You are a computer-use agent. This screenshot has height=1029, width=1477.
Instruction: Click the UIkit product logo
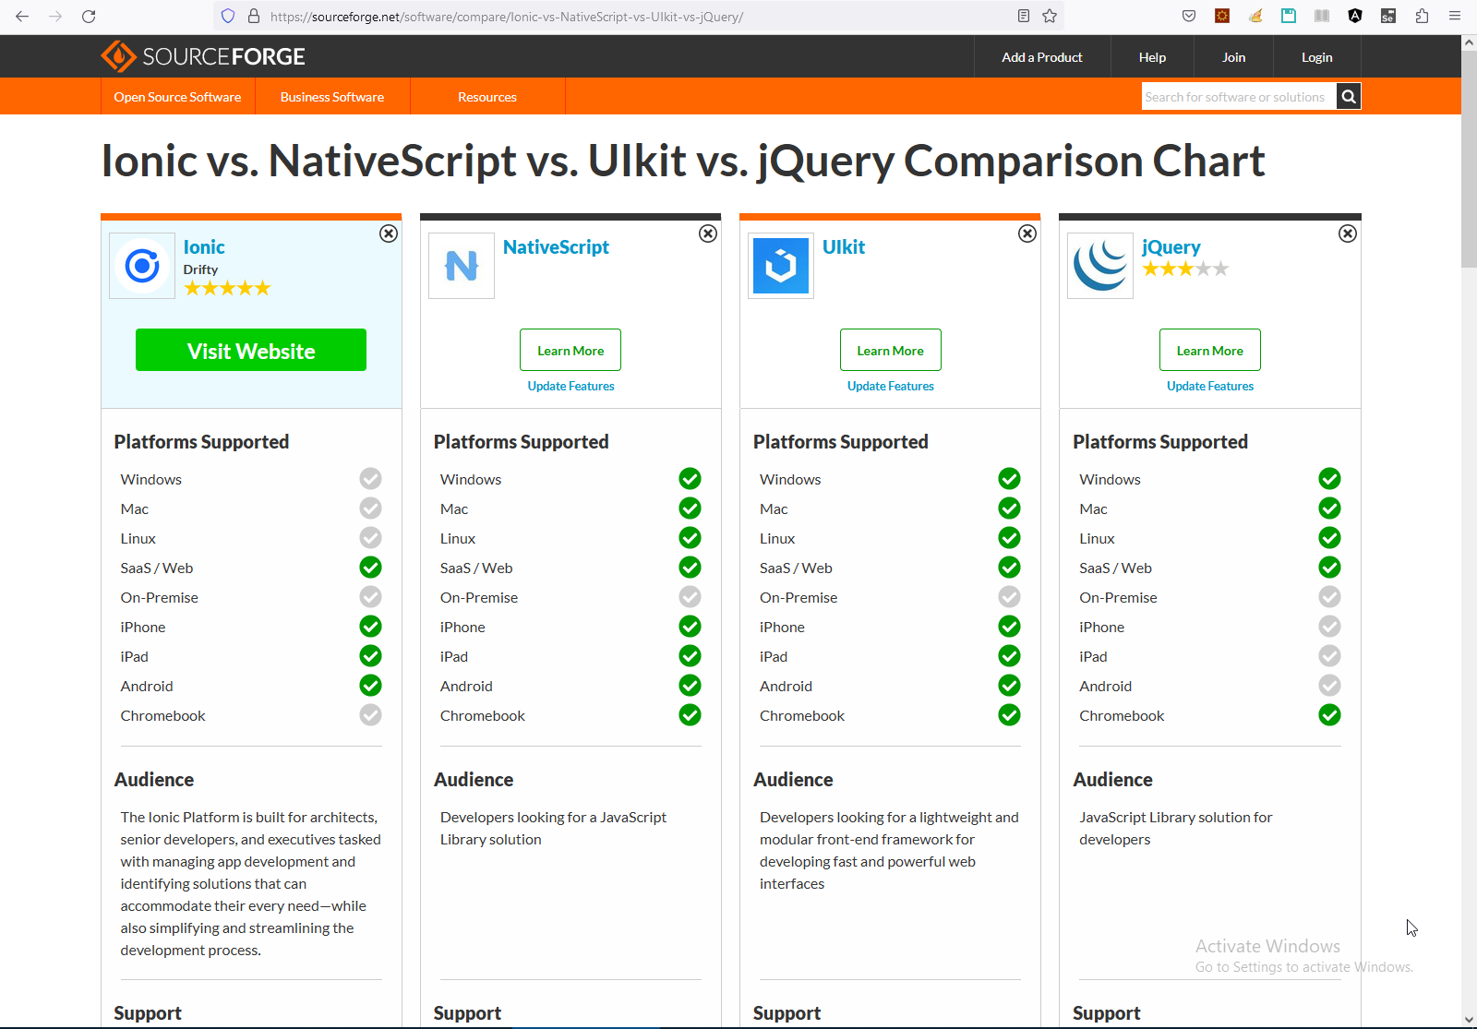coord(781,266)
